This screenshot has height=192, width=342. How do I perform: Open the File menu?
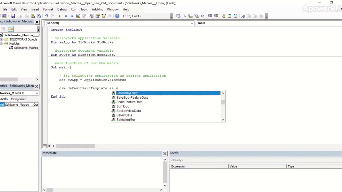(5, 9)
